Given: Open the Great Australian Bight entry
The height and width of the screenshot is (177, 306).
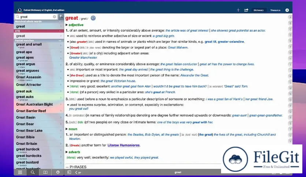Looking at the screenshot, I should coord(39,104).
